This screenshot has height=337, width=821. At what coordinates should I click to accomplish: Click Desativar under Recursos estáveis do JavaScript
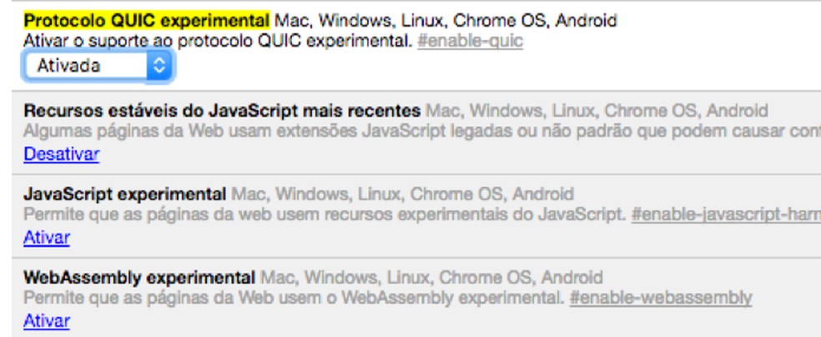pyautogui.click(x=62, y=153)
